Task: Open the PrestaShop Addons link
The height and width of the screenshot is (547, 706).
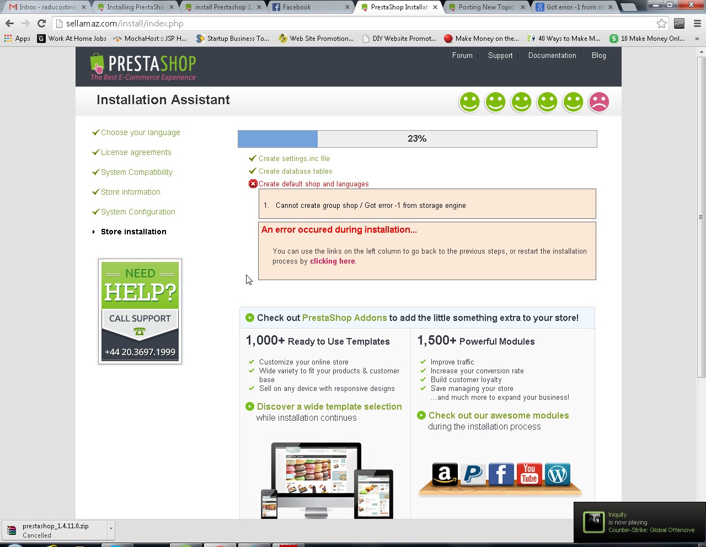Action: (x=345, y=318)
